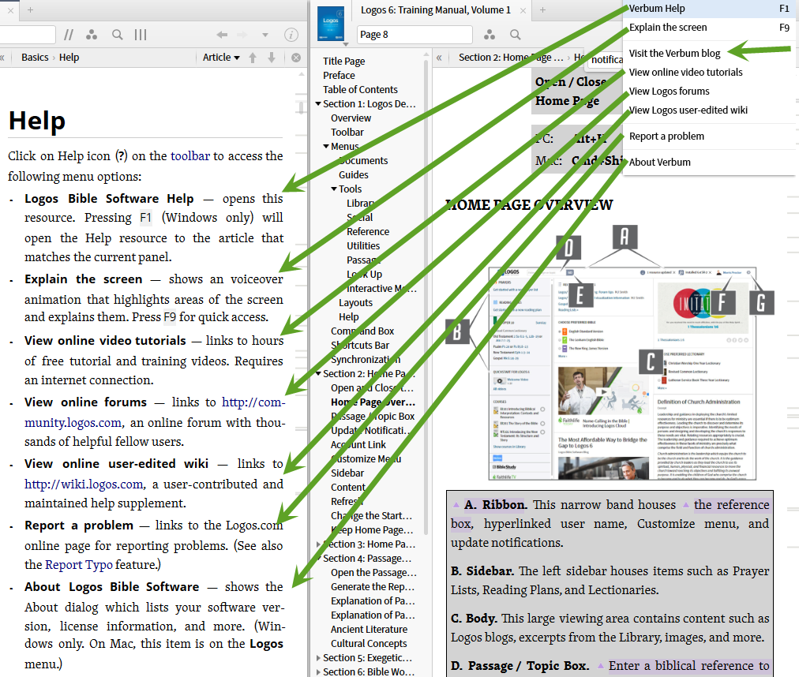Choose About Verbum menu item
799x677 pixels.
point(660,162)
